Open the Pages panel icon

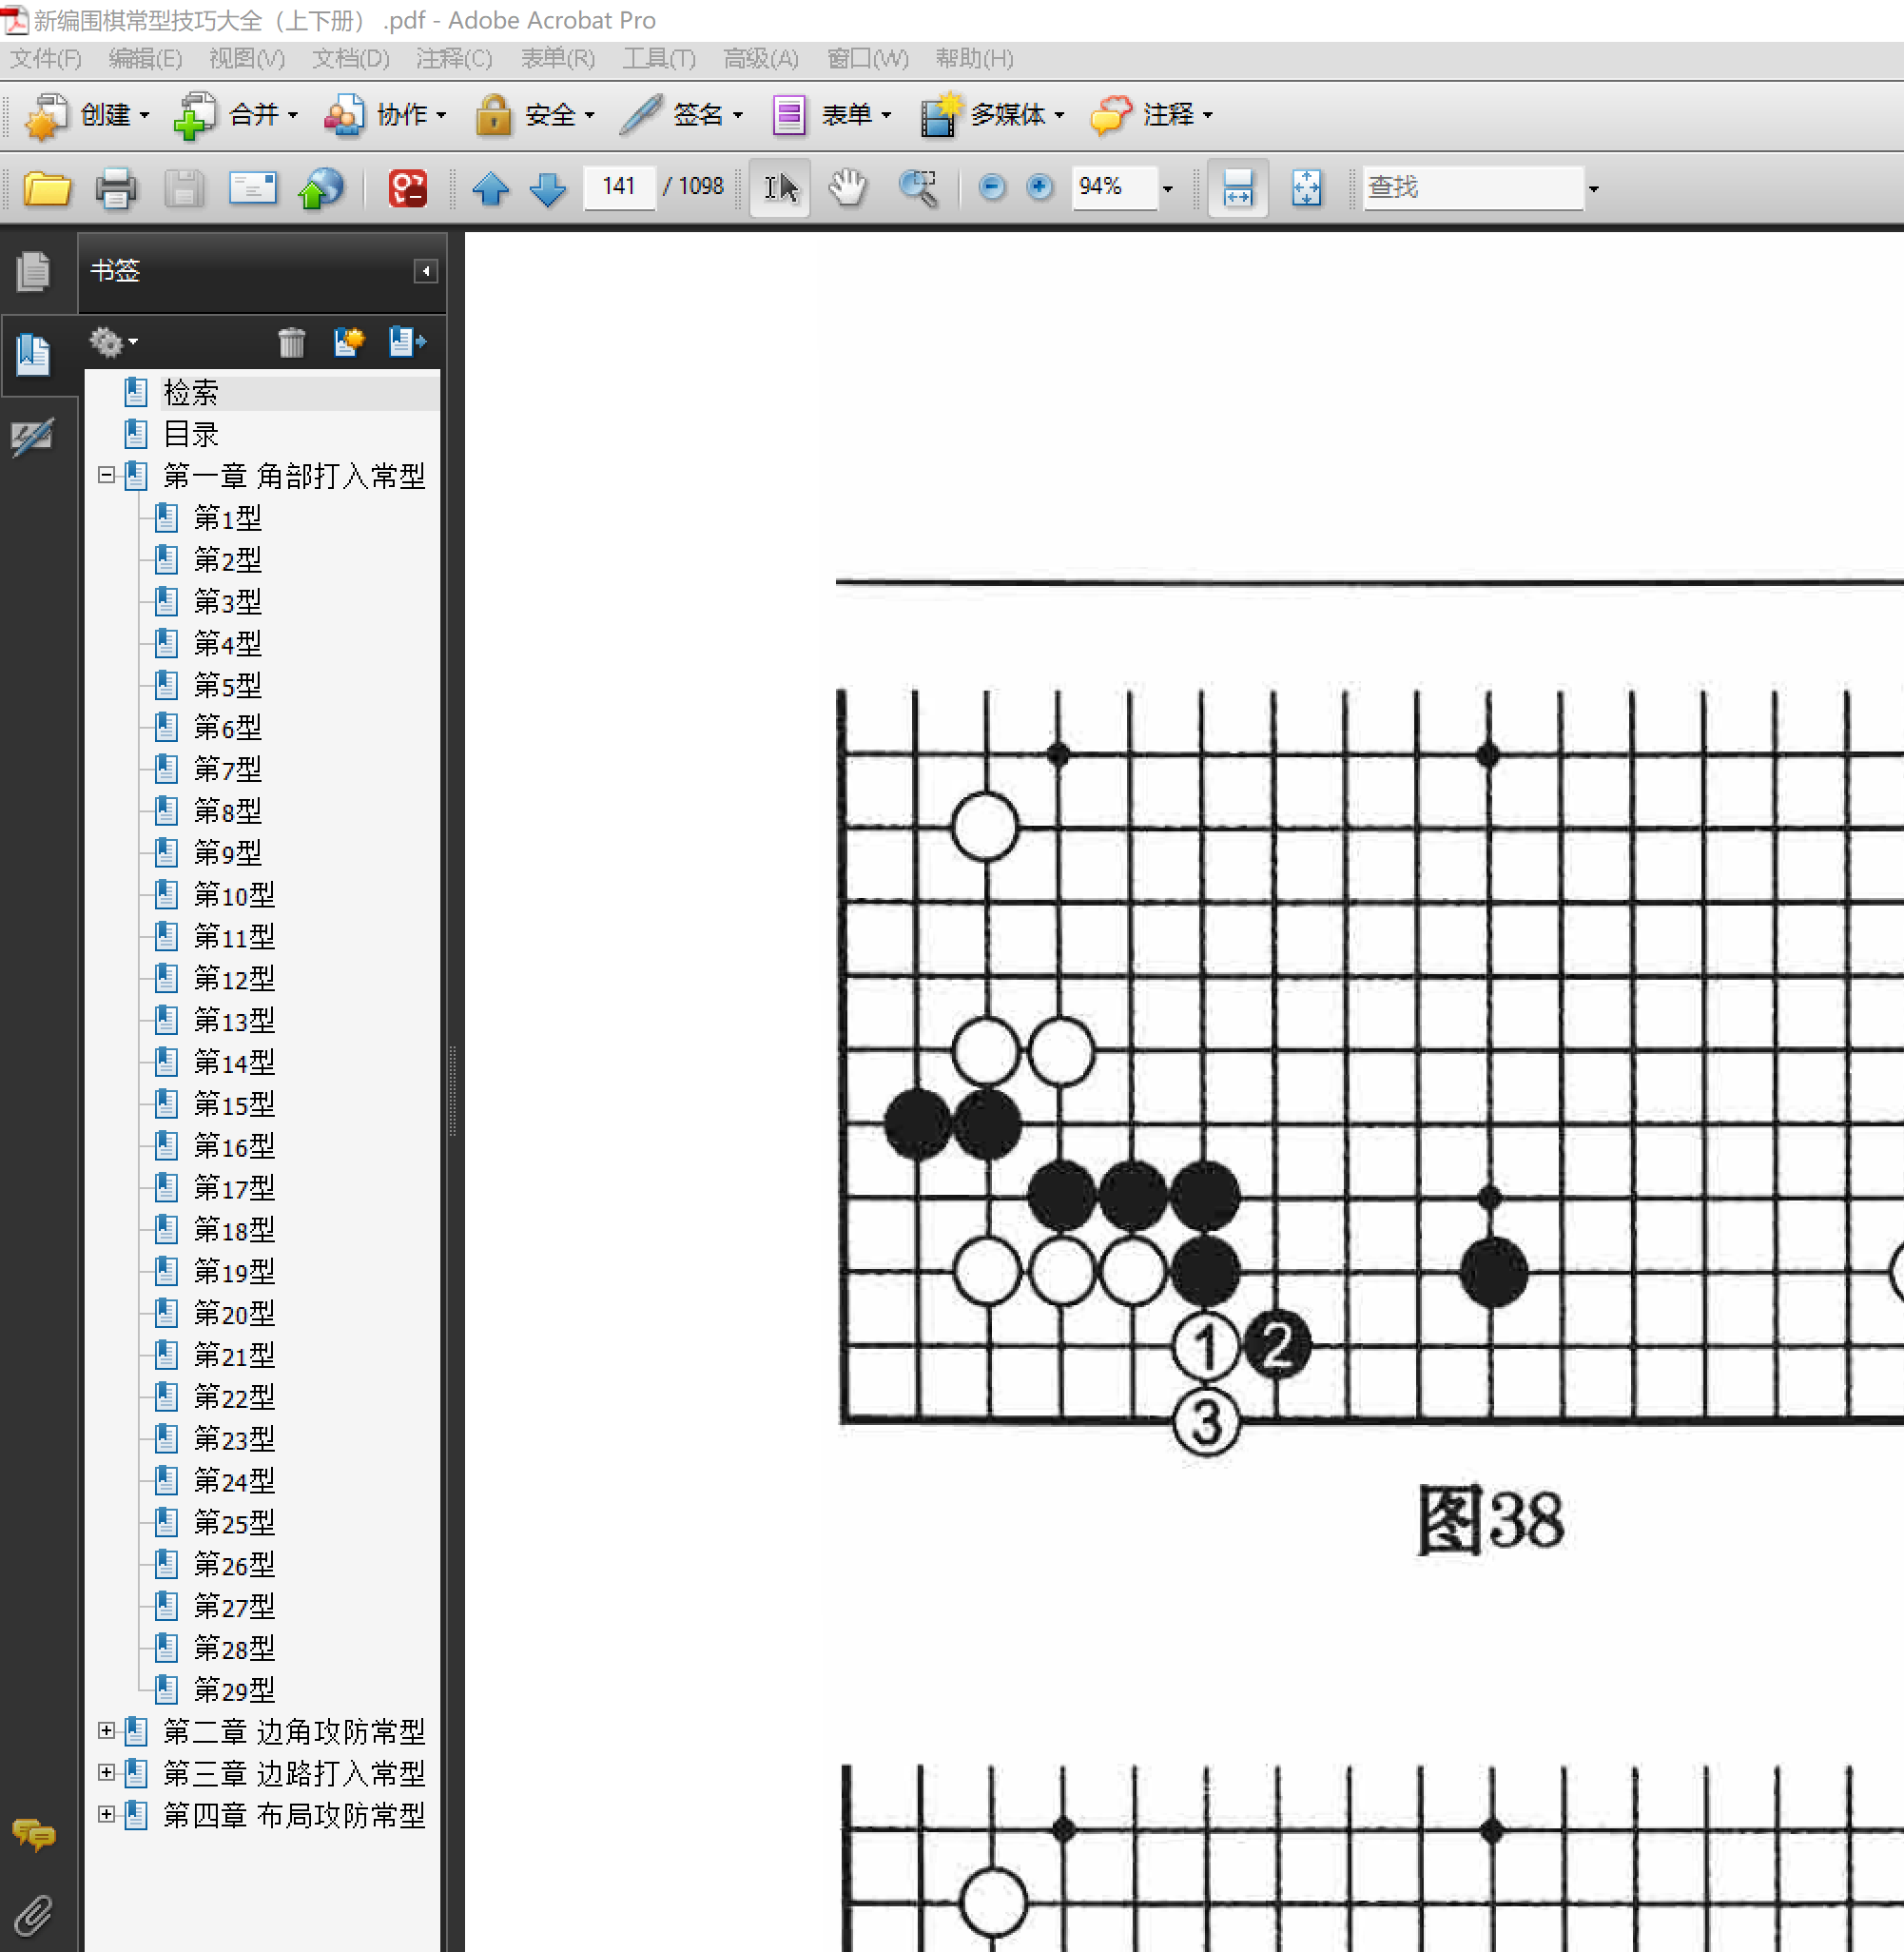(33, 272)
